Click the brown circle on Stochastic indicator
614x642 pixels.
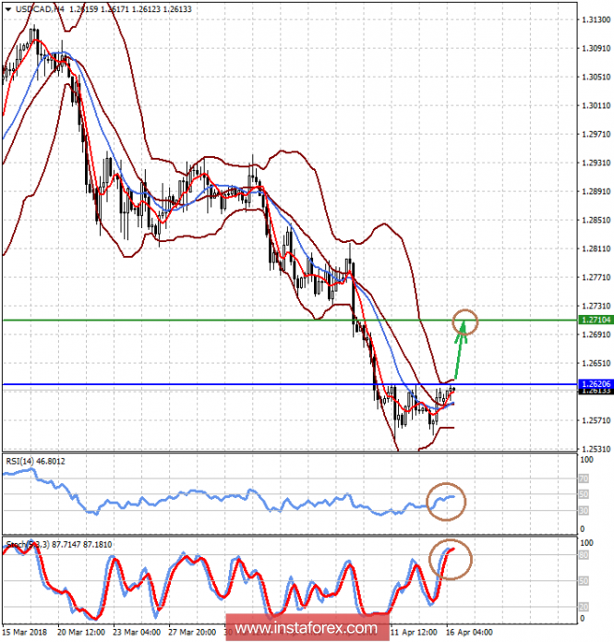[451, 557]
